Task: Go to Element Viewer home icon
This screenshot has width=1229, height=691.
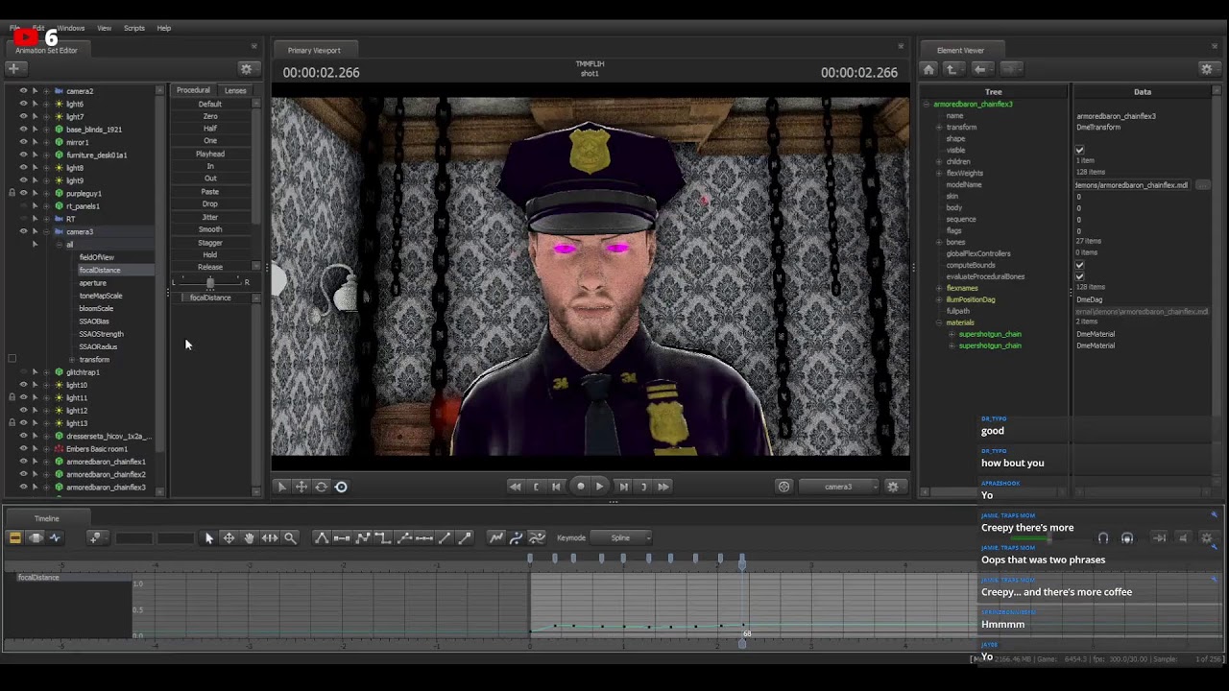Action: pos(928,69)
